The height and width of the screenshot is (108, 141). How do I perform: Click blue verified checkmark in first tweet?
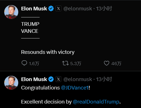[x=51, y=8]
